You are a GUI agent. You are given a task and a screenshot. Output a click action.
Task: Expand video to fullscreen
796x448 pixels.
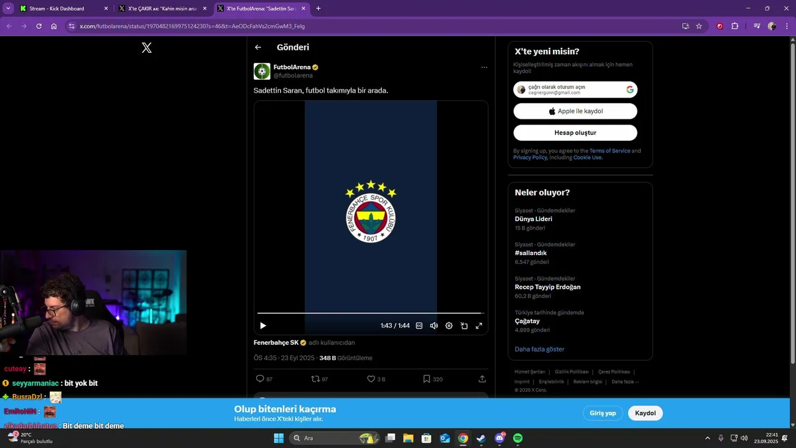point(479,325)
